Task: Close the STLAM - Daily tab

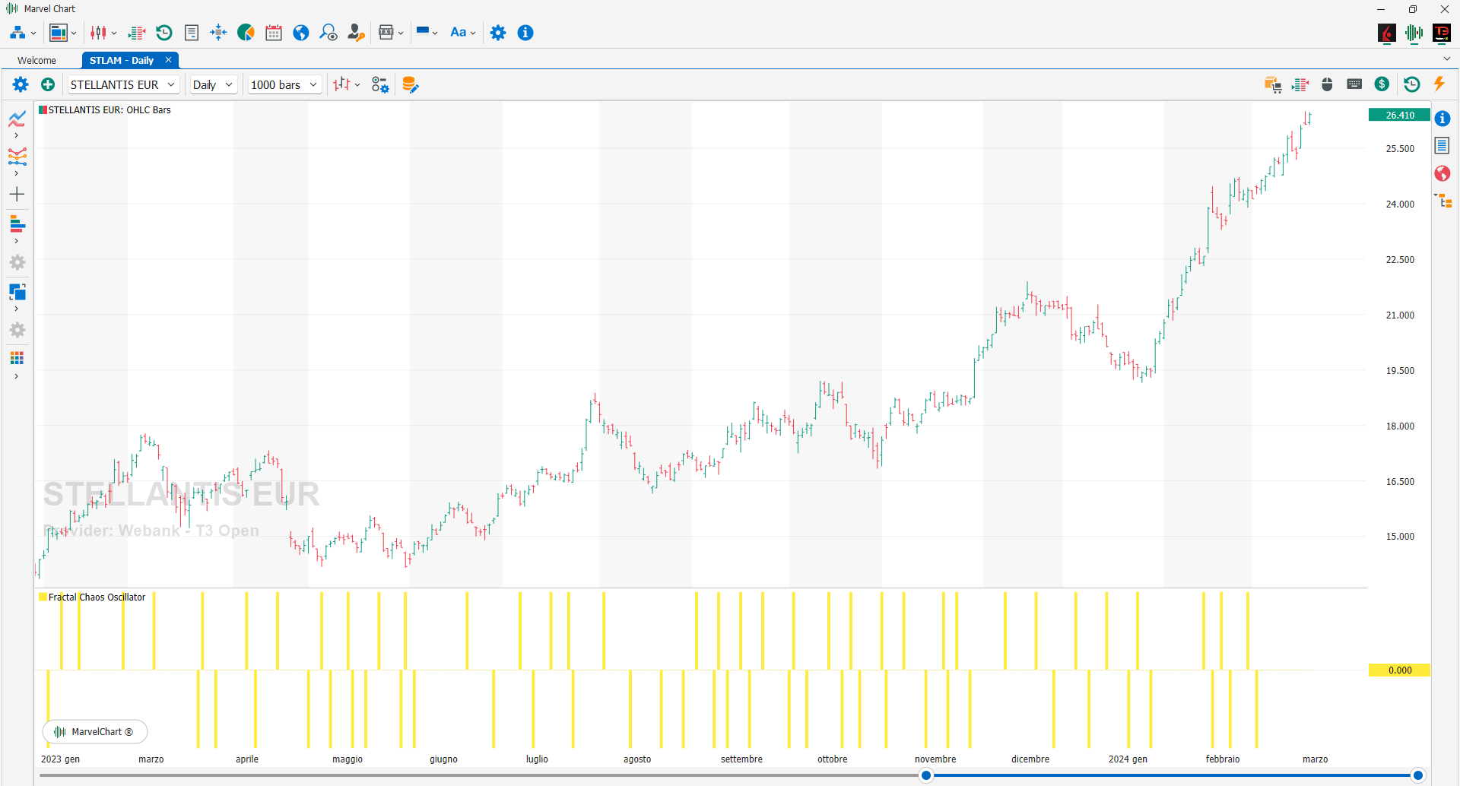Action: 168,60
